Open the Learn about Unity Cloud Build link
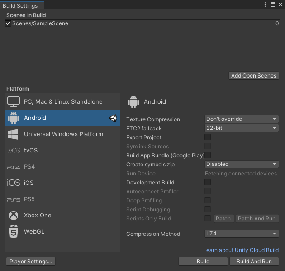The width and height of the screenshot is (285, 271). (241, 250)
